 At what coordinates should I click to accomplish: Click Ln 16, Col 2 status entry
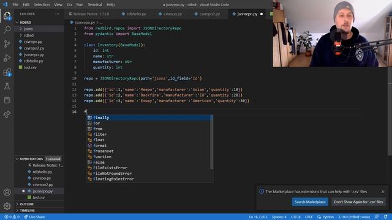pos(258,217)
